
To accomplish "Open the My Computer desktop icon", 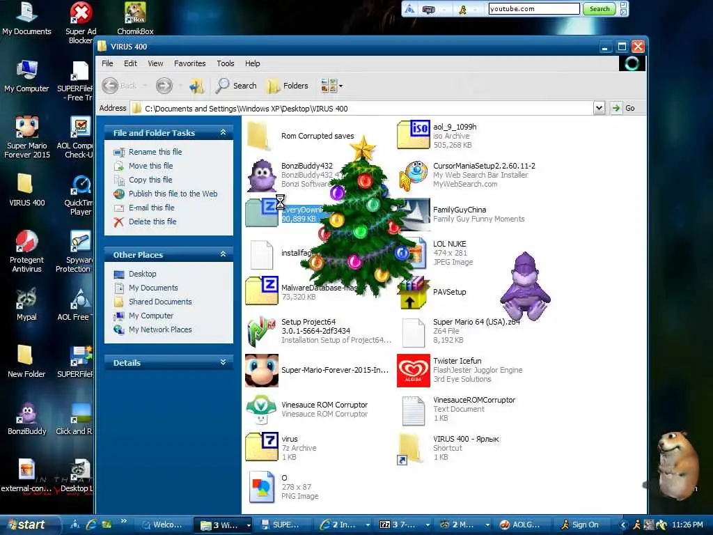I will coord(27,75).
